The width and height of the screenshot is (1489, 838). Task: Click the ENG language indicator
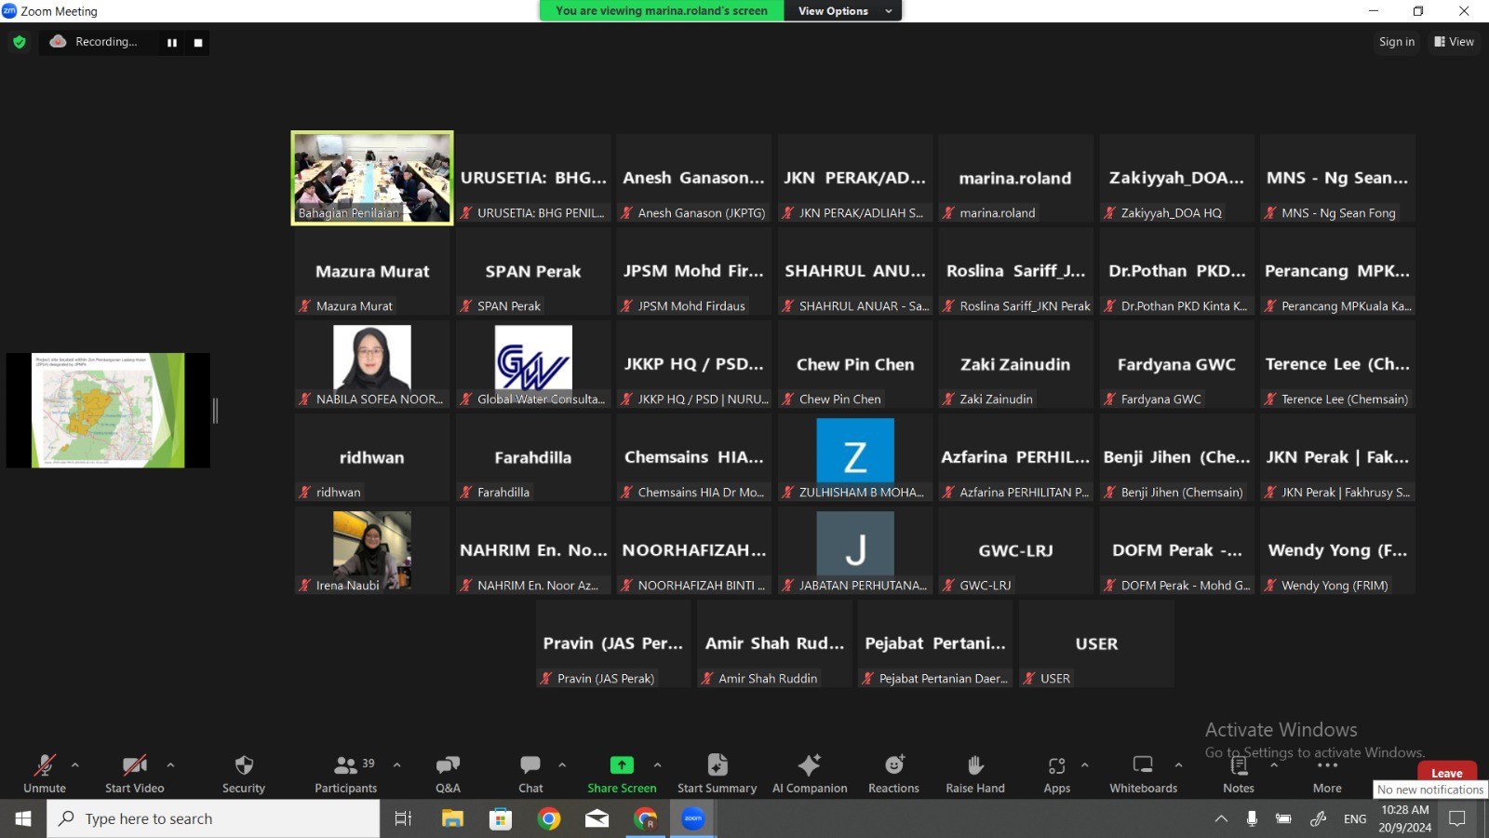click(1355, 818)
